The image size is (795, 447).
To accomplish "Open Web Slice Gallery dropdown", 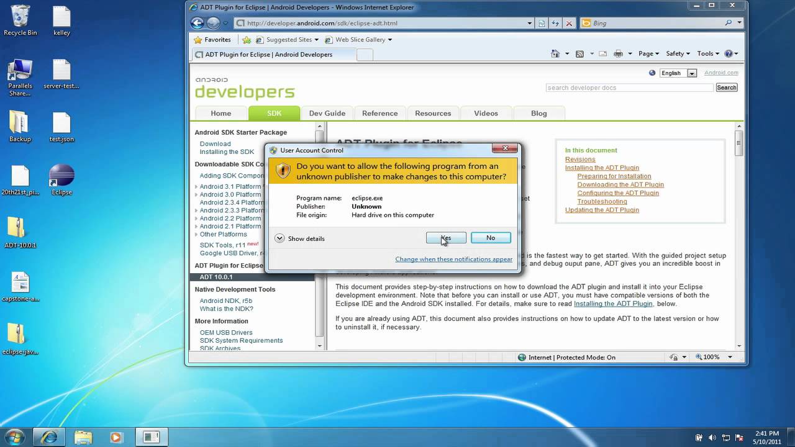I will coord(358,40).
